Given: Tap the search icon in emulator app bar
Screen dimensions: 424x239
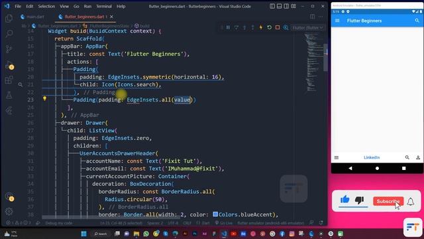Looking at the screenshot, I should tap(417, 21).
